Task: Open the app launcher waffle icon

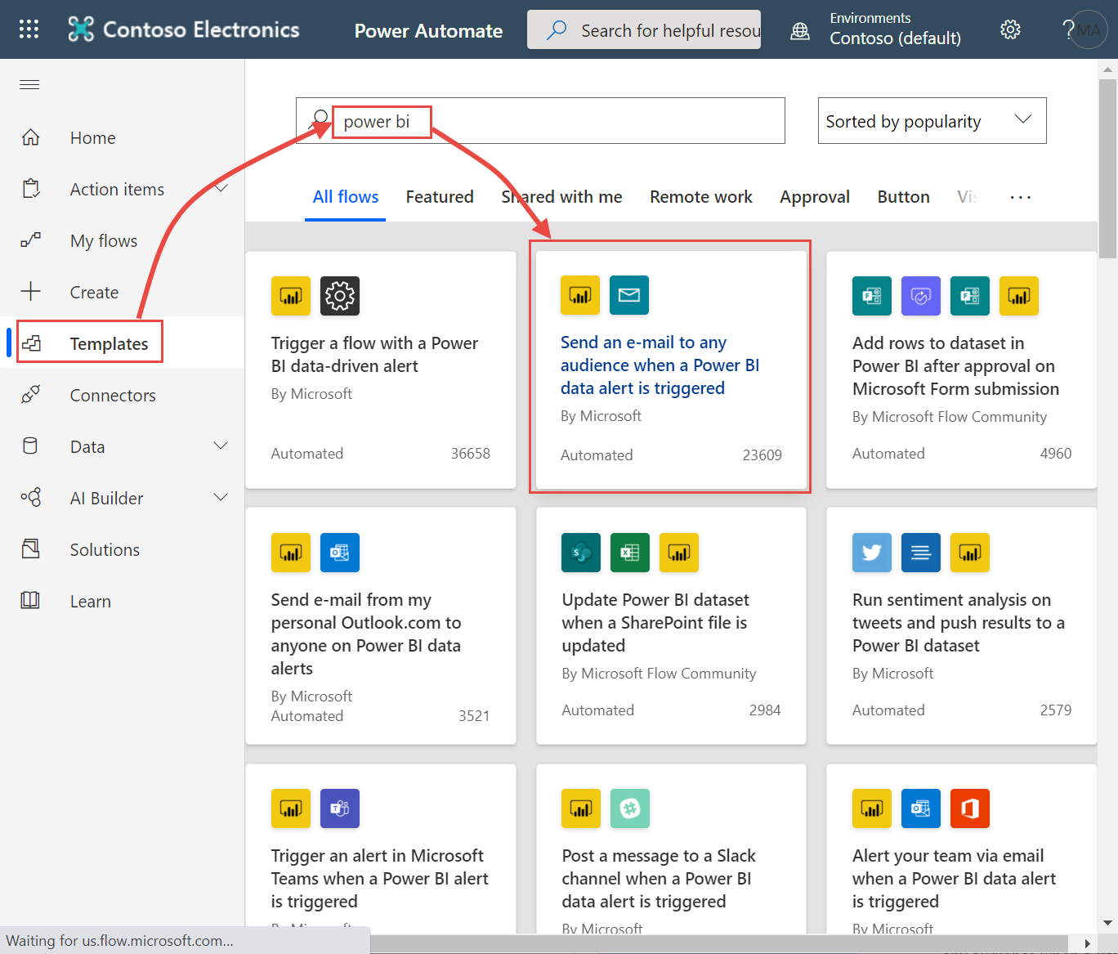Action: 29,30
